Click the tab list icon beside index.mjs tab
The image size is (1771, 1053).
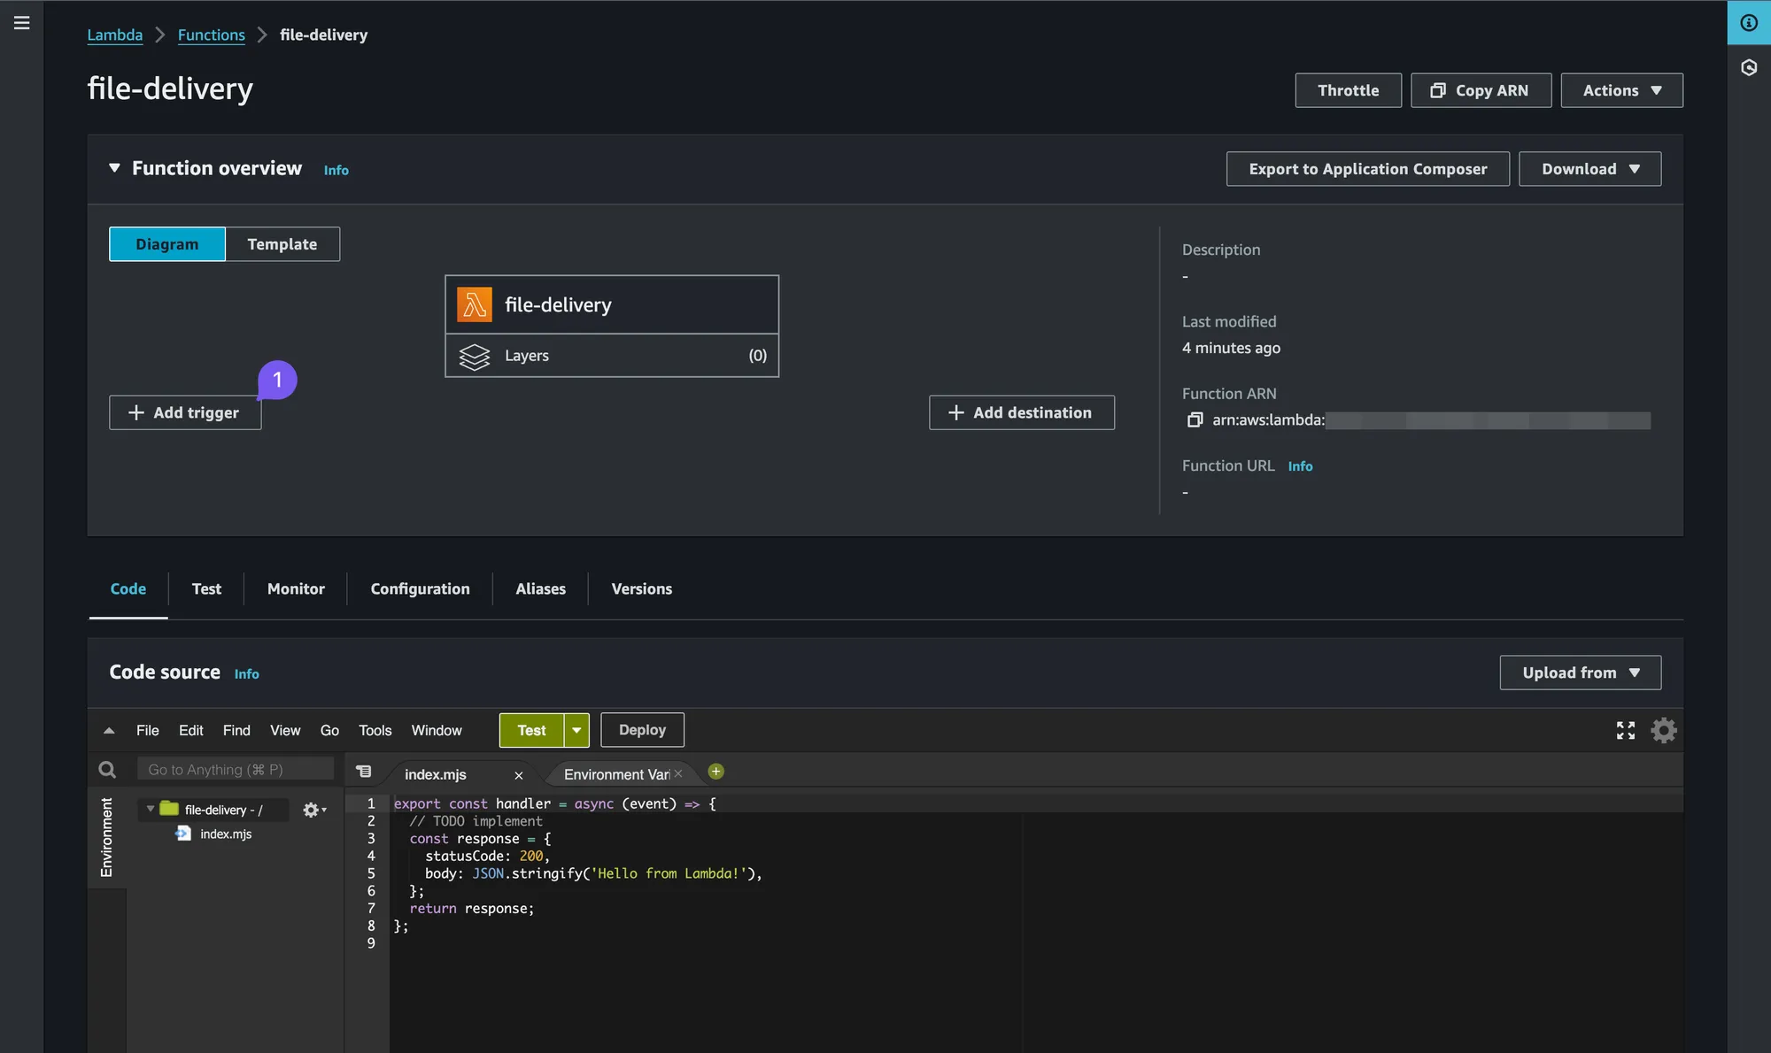364,772
